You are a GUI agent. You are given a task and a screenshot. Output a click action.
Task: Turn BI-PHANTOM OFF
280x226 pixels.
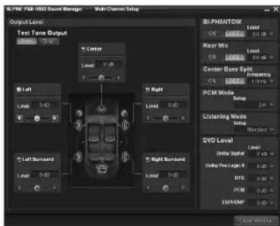coord(235,33)
